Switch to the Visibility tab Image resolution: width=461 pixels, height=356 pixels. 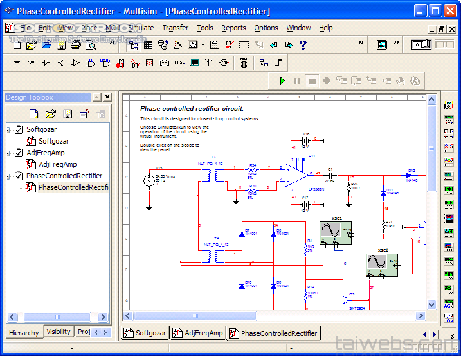(x=59, y=332)
